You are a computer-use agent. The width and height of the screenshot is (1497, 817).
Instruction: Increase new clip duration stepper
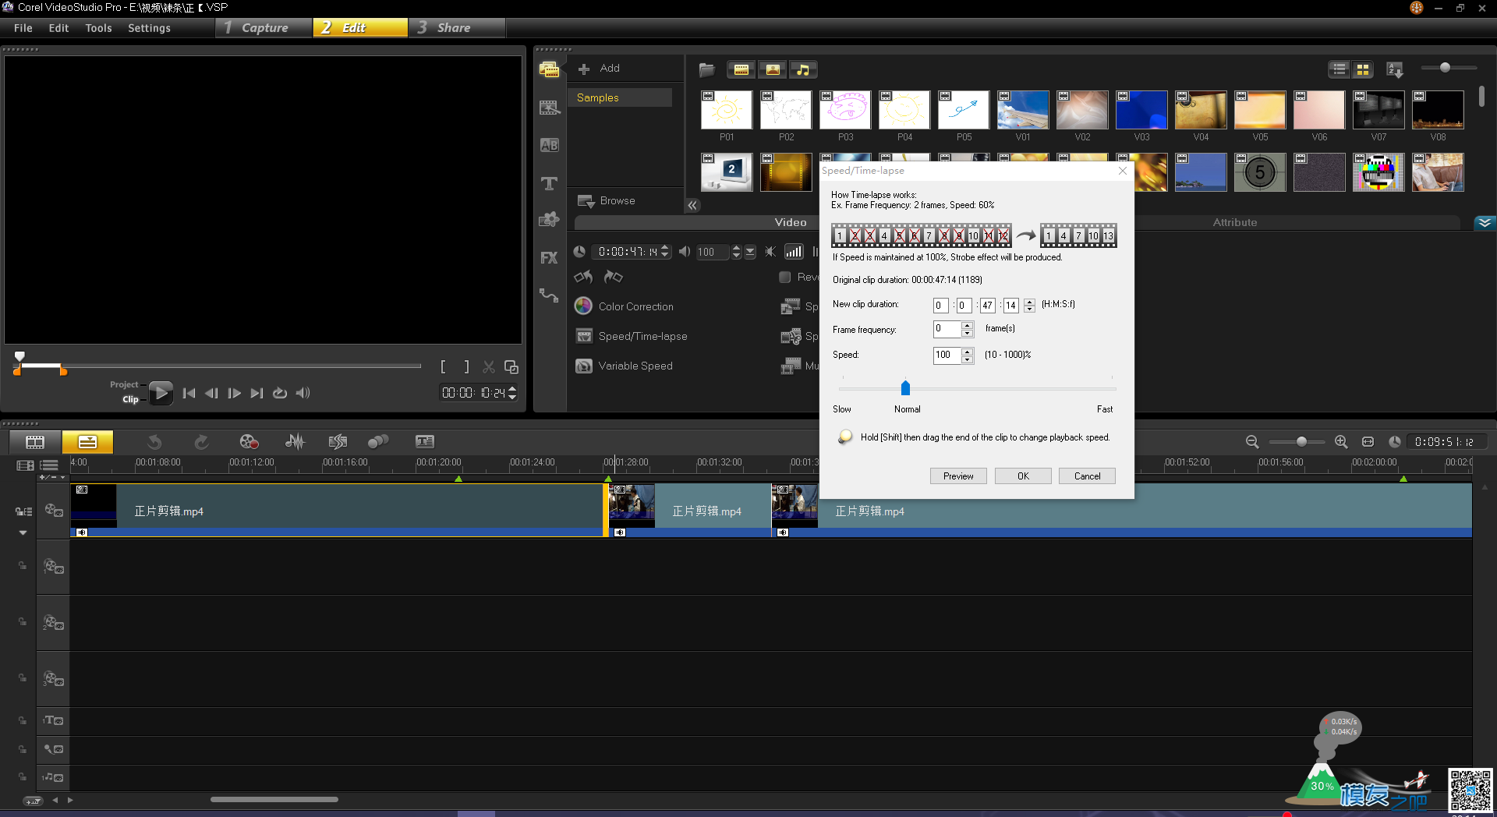point(1029,302)
